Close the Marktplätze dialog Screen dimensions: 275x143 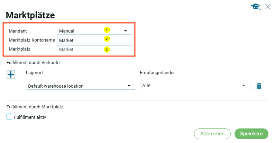(x=267, y=7)
